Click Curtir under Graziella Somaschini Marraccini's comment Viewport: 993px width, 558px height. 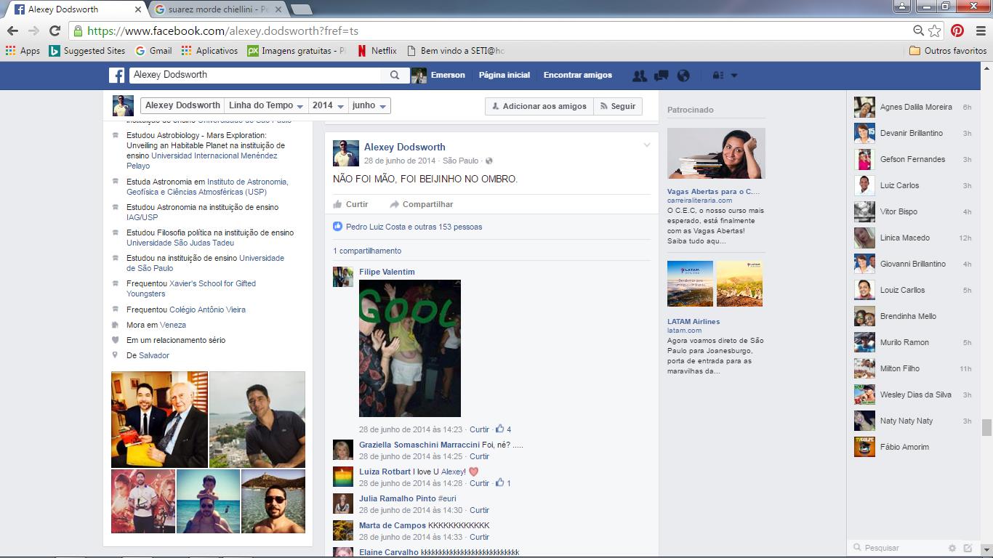click(x=479, y=456)
